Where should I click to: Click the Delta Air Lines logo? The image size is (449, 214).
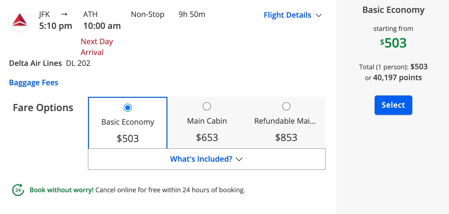tap(20, 20)
